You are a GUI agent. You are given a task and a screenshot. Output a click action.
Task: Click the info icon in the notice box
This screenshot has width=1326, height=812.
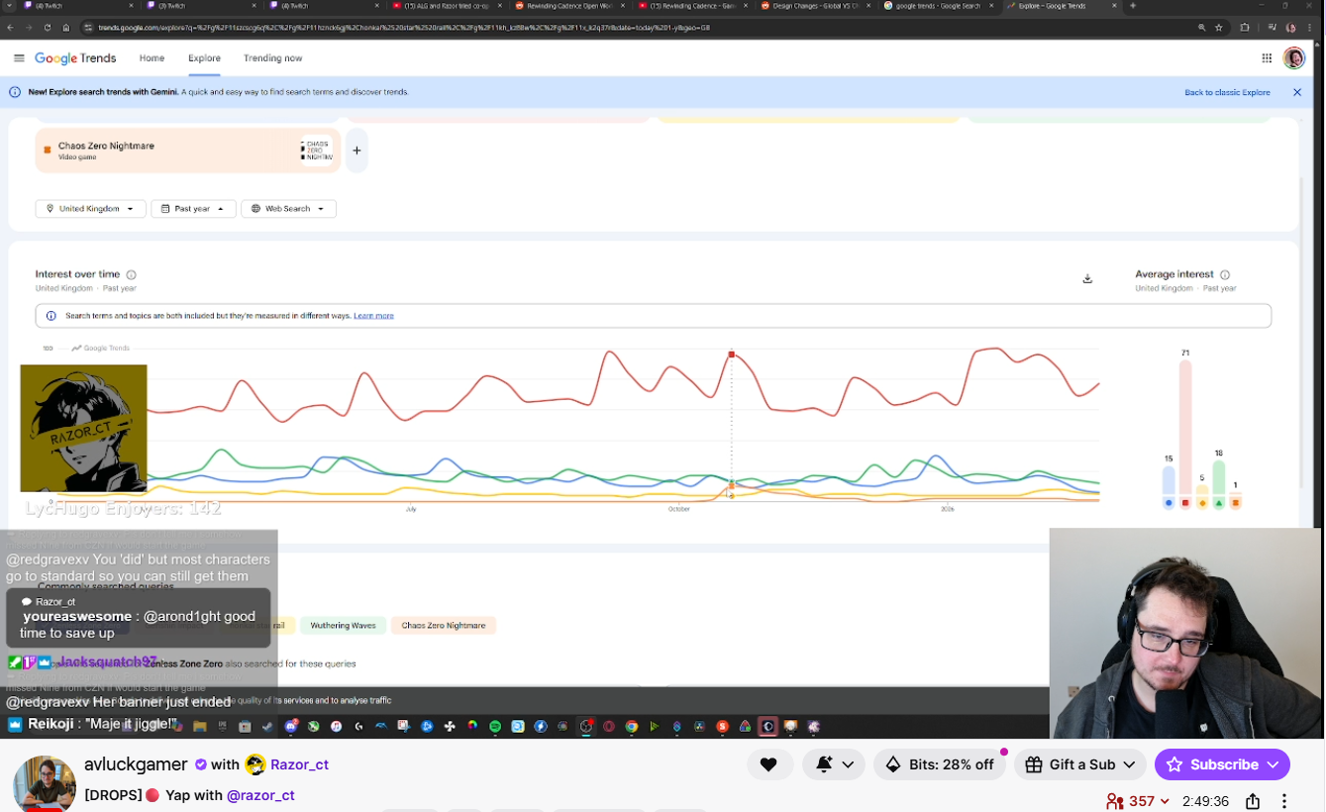51,316
